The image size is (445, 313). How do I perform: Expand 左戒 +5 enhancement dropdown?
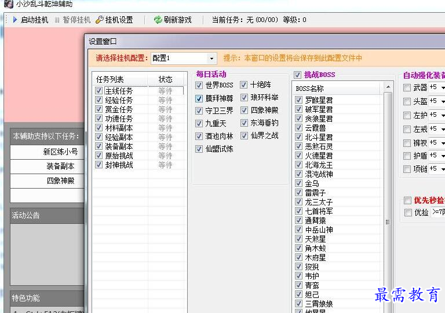[x=443, y=129]
